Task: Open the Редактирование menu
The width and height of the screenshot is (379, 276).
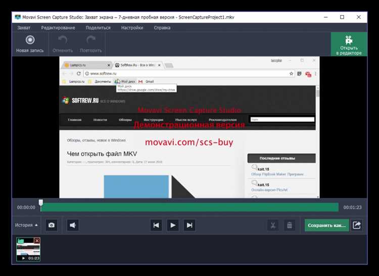Action: point(58,28)
